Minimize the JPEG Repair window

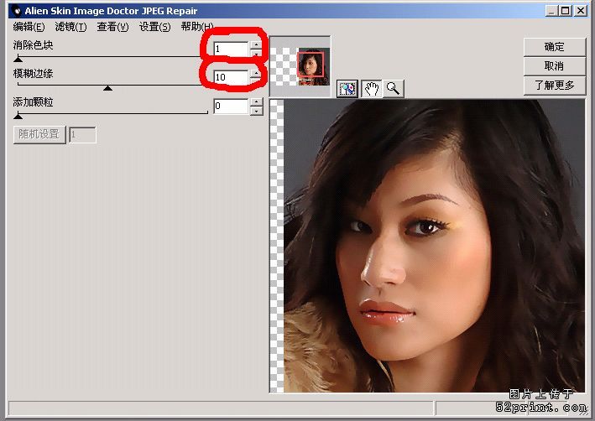point(551,11)
